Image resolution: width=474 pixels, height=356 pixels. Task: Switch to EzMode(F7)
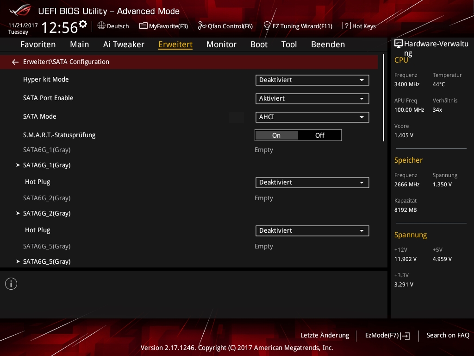tap(387, 335)
